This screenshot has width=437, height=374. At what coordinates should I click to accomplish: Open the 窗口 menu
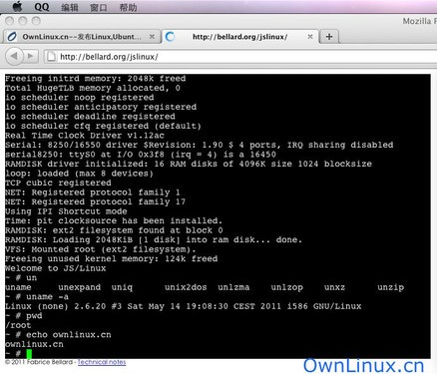99,7
